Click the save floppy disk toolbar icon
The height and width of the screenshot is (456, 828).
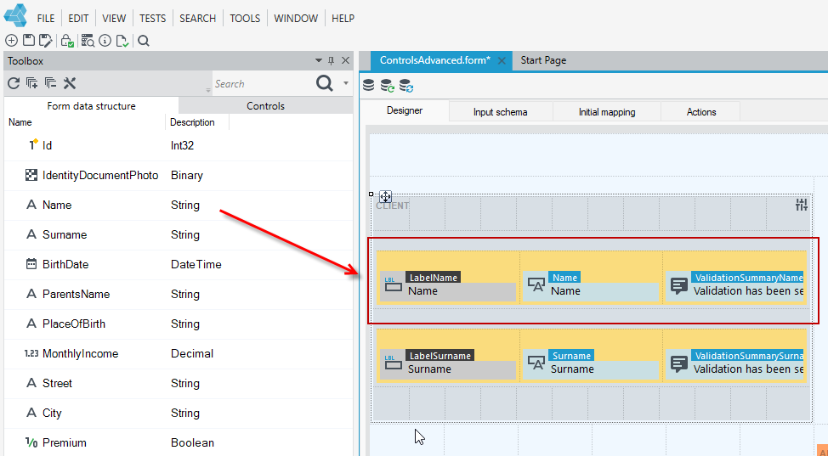(x=29, y=41)
